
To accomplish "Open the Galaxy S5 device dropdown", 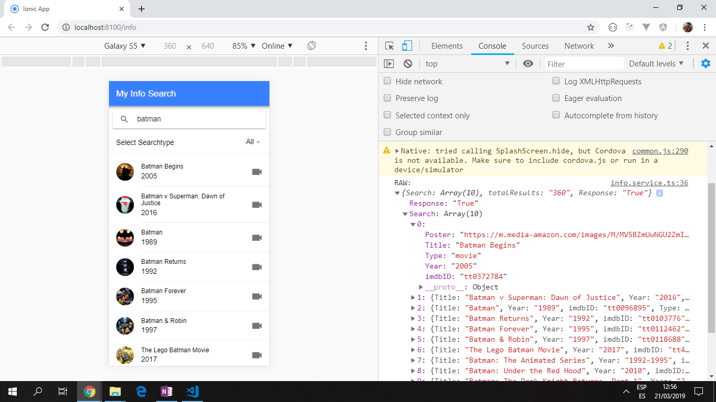I will [x=125, y=46].
